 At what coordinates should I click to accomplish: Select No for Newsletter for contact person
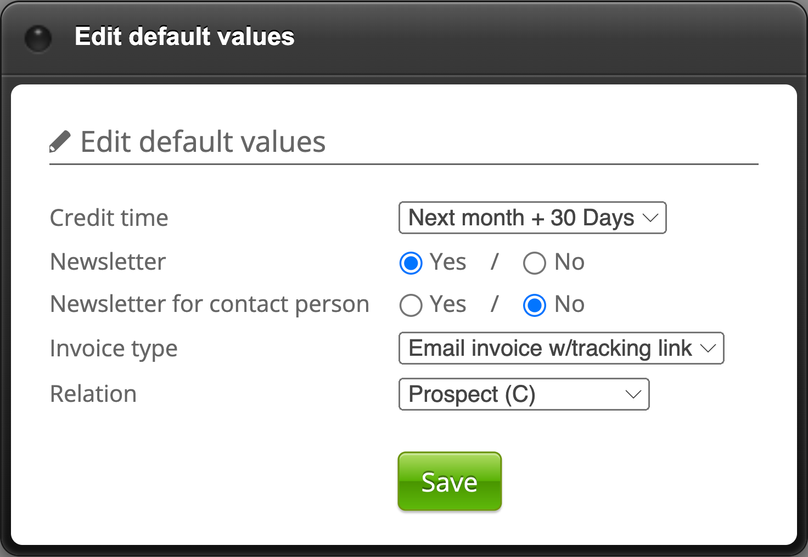[x=534, y=305]
